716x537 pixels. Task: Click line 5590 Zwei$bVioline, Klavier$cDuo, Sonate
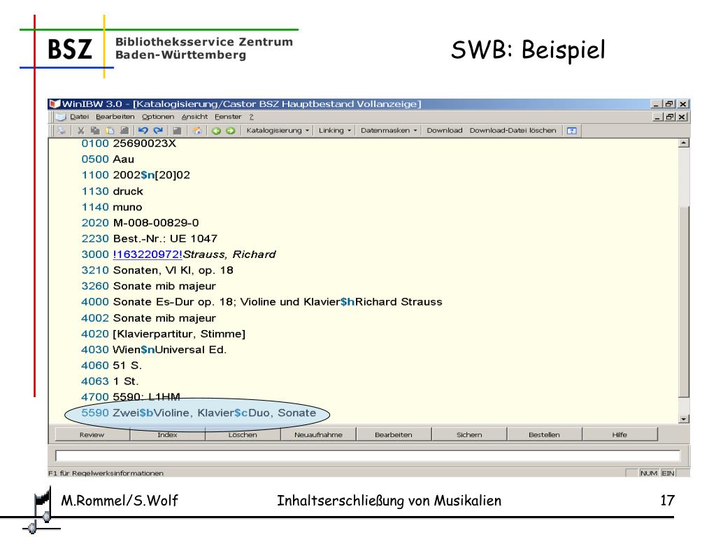coord(199,413)
